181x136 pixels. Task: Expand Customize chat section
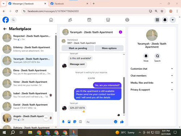pyautogui.click(x=152, y=69)
